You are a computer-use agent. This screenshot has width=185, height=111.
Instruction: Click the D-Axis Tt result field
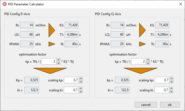(x=71, y=44)
